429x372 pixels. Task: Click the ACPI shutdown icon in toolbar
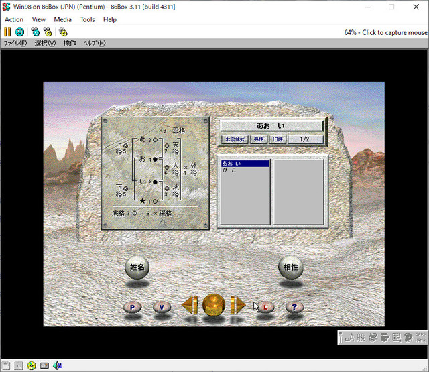63,32
